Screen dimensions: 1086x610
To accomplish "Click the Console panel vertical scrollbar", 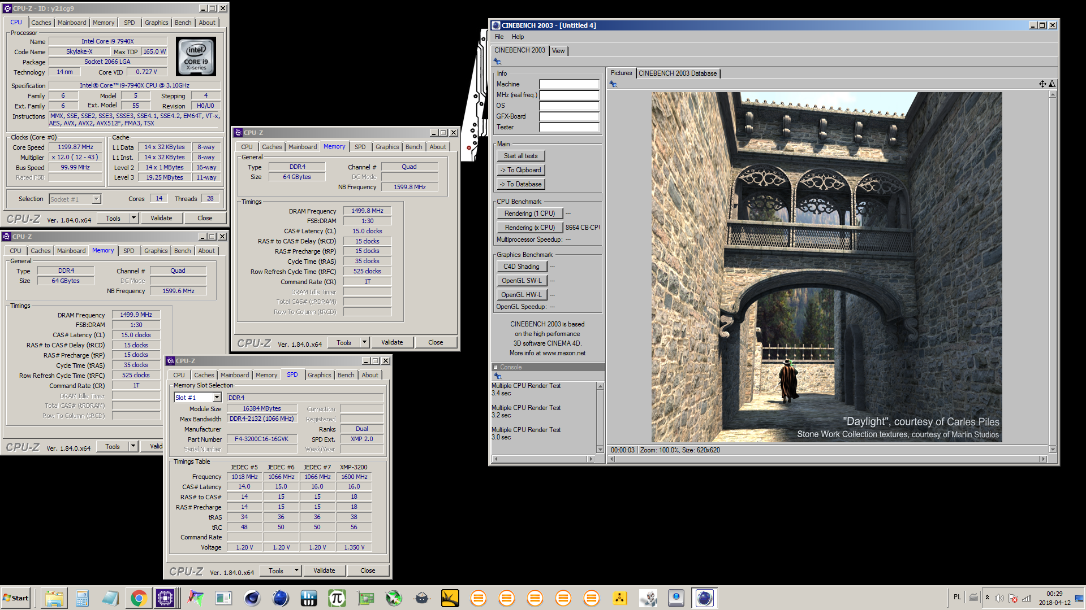I will click(x=600, y=417).
